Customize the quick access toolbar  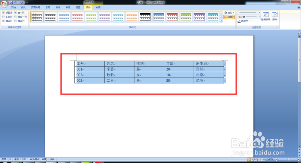(x=27, y=2)
